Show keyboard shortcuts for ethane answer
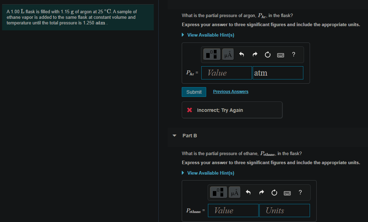 point(287,193)
